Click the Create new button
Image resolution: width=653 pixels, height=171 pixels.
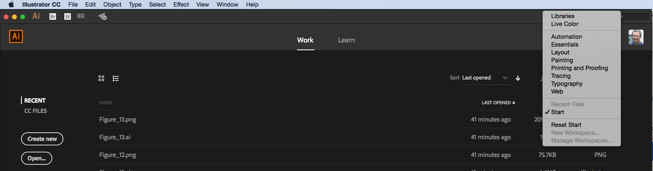click(42, 139)
